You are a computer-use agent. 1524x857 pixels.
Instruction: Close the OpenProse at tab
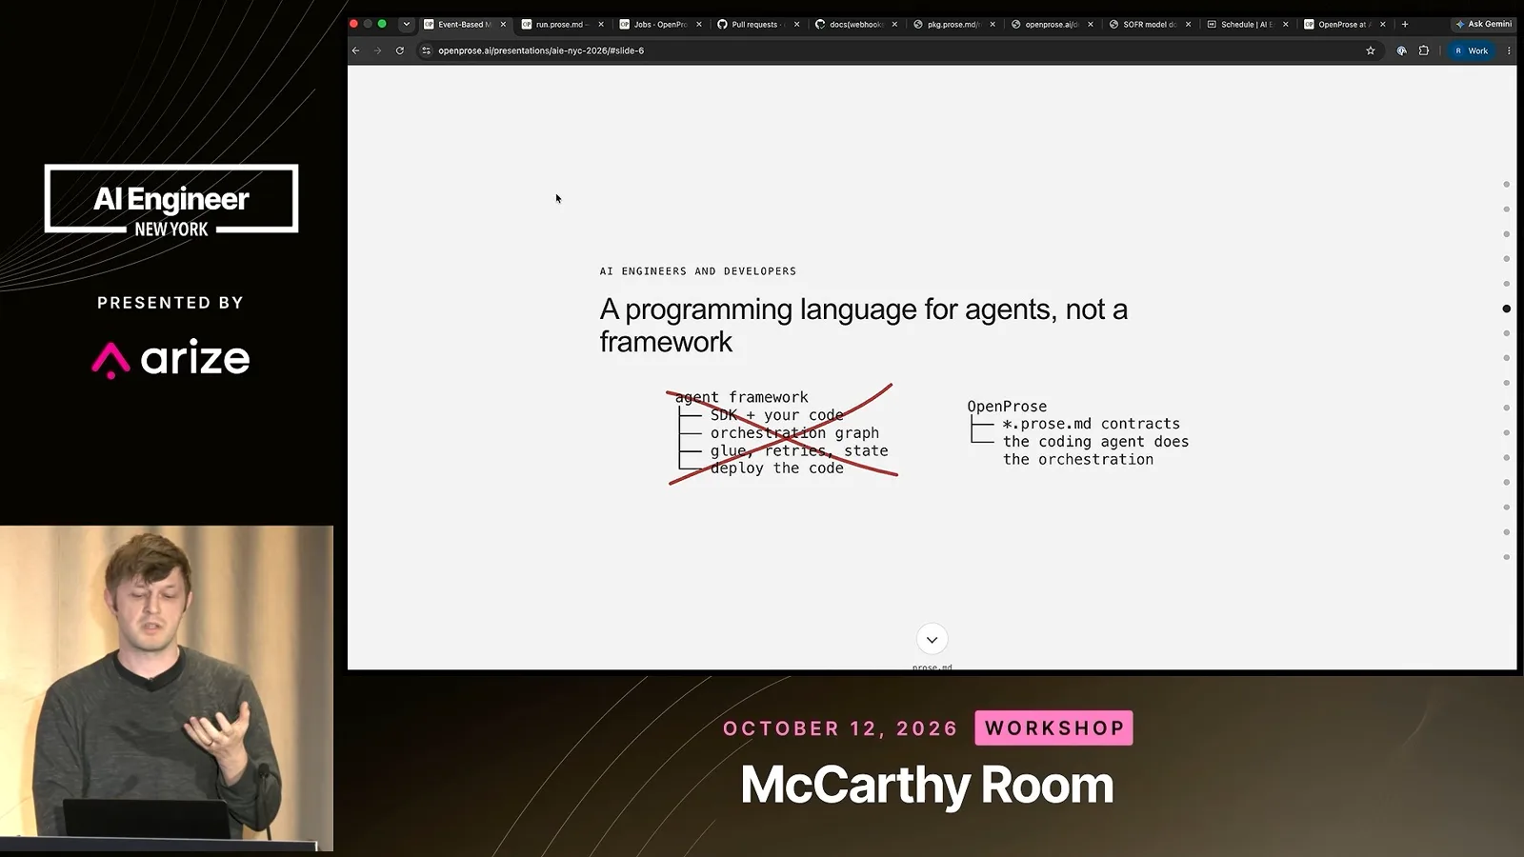[x=1383, y=24]
